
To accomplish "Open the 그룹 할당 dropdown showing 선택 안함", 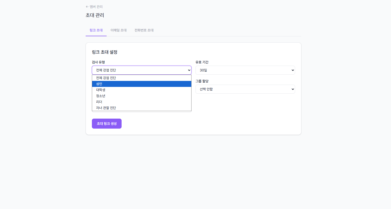I will [245, 89].
